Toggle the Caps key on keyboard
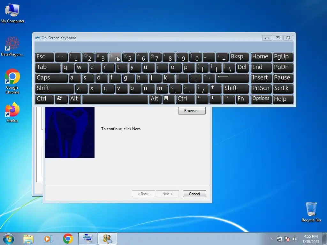 point(51,78)
